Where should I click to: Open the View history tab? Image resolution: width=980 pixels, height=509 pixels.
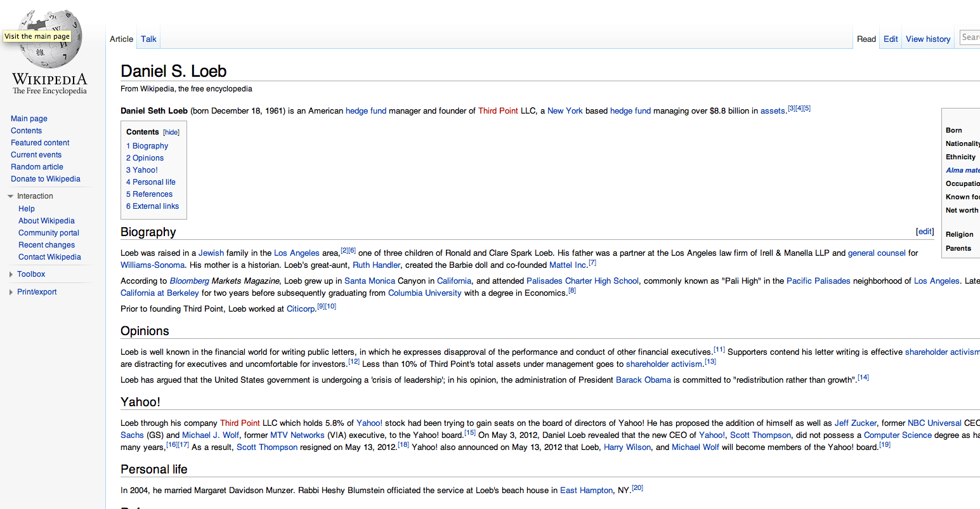coord(927,39)
